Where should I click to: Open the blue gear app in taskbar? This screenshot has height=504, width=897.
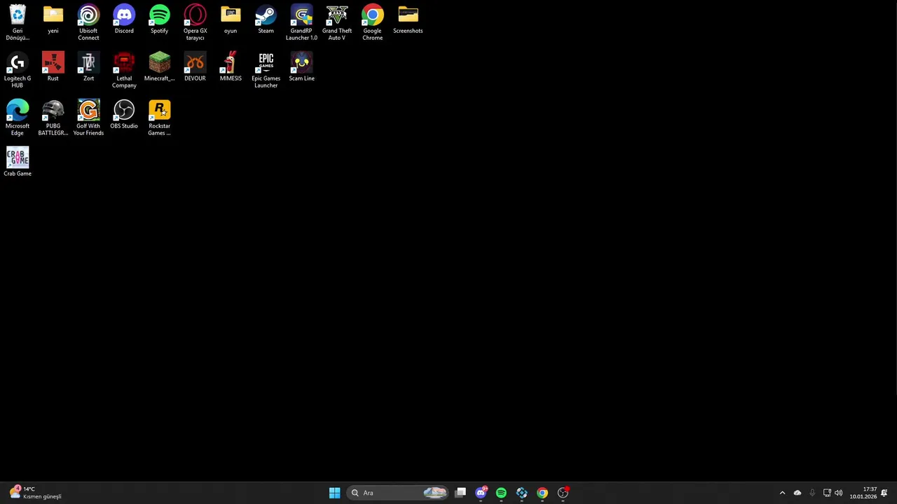point(521,493)
